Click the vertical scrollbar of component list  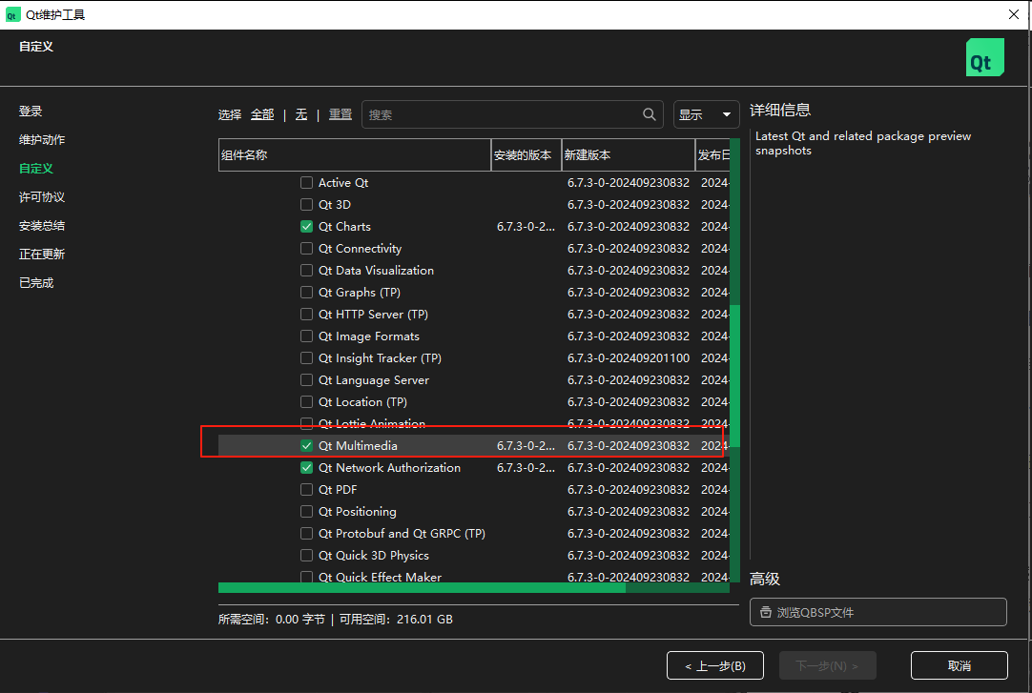tap(734, 375)
